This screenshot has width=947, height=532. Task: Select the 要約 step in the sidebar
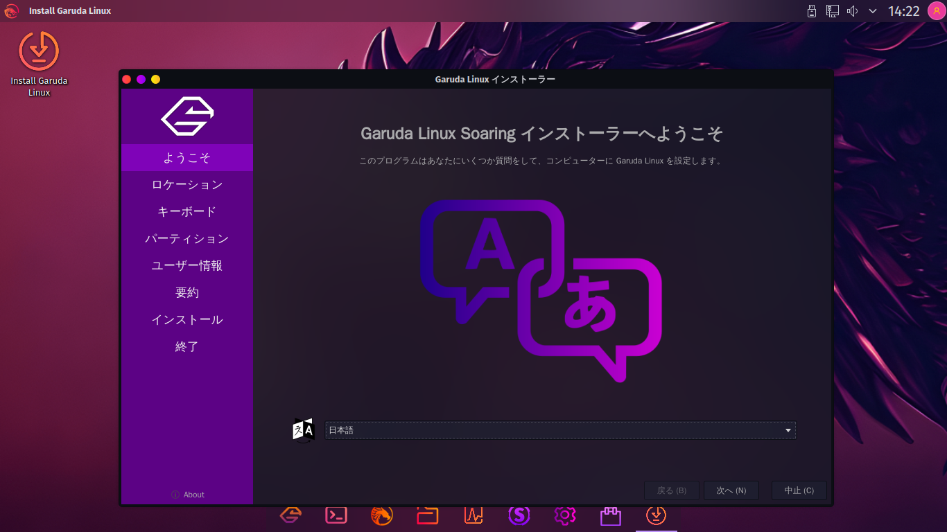pyautogui.click(x=187, y=293)
